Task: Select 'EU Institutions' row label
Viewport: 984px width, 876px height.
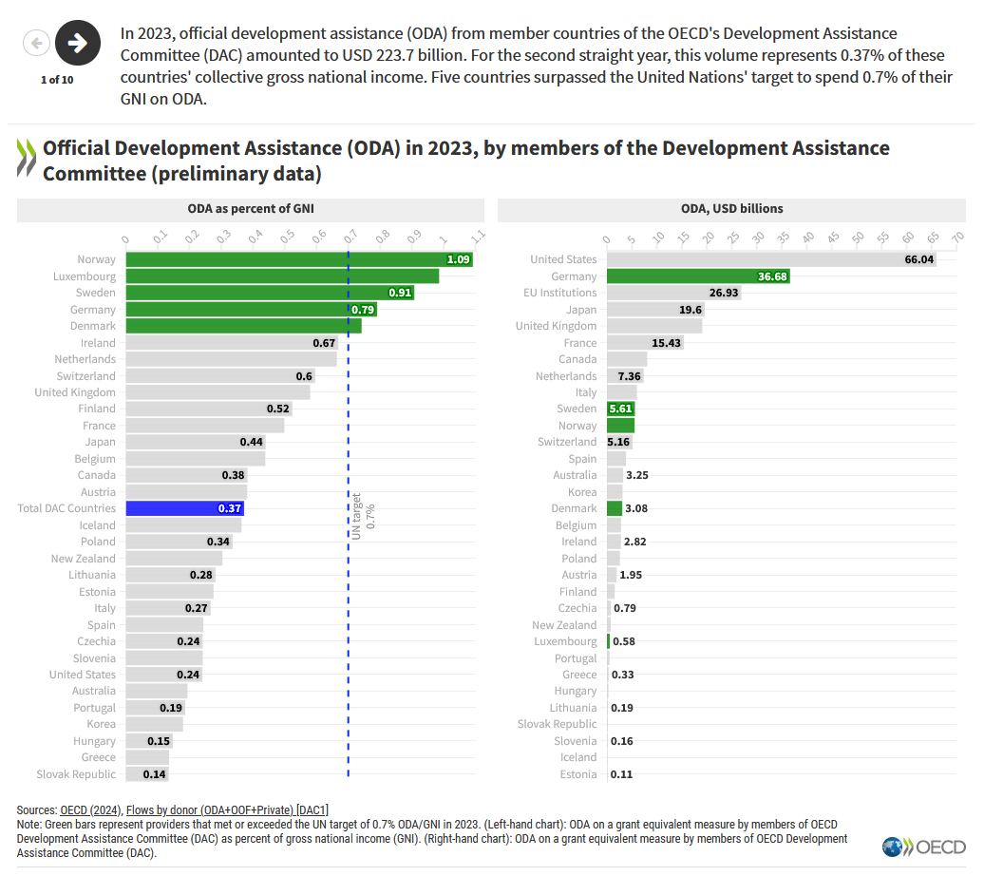Action: tap(559, 293)
